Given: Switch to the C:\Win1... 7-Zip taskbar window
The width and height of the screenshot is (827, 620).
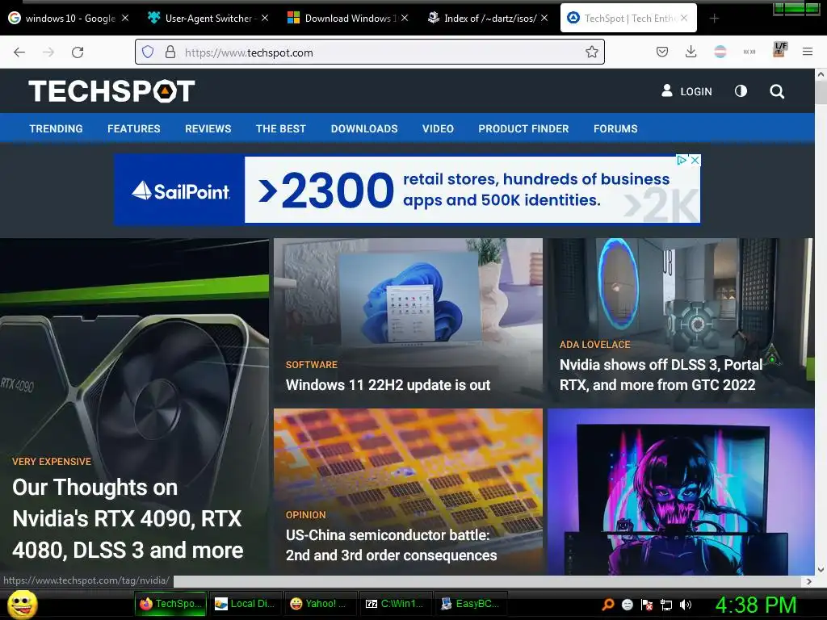Looking at the screenshot, I should point(395,604).
